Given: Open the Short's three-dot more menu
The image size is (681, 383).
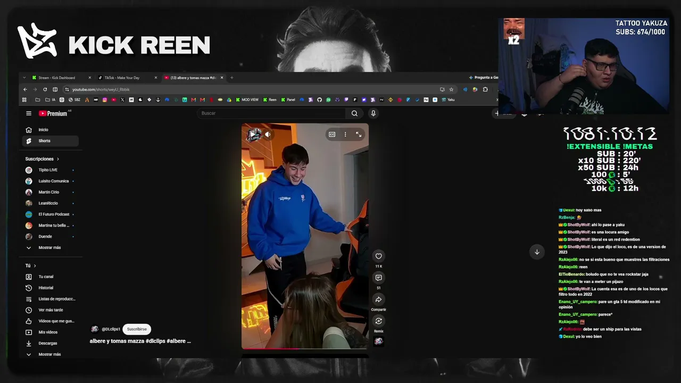Looking at the screenshot, I should coord(345,135).
